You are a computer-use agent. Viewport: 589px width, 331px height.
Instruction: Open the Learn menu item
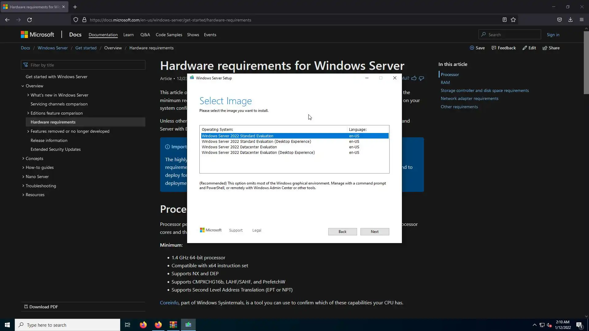[x=128, y=35]
